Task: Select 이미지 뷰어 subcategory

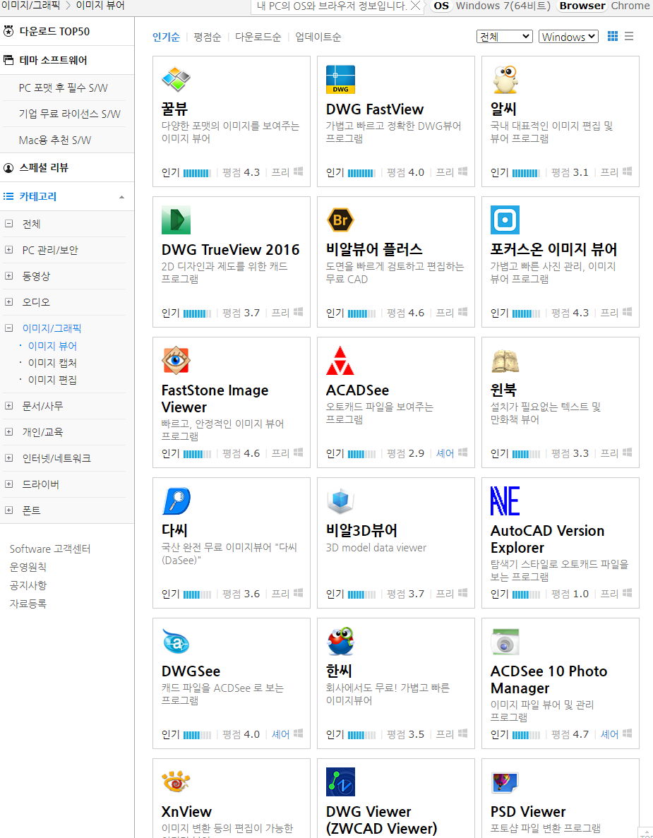Action: click(52, 346)
